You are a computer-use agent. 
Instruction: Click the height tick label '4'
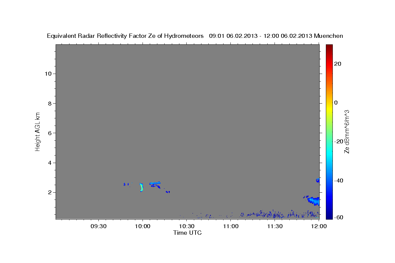(x=49, y=163)
